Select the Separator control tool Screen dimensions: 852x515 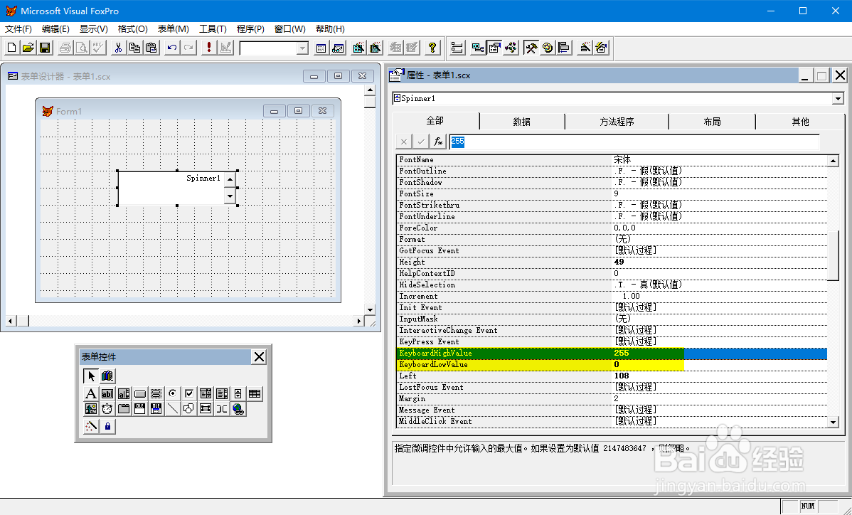[222, 408]
